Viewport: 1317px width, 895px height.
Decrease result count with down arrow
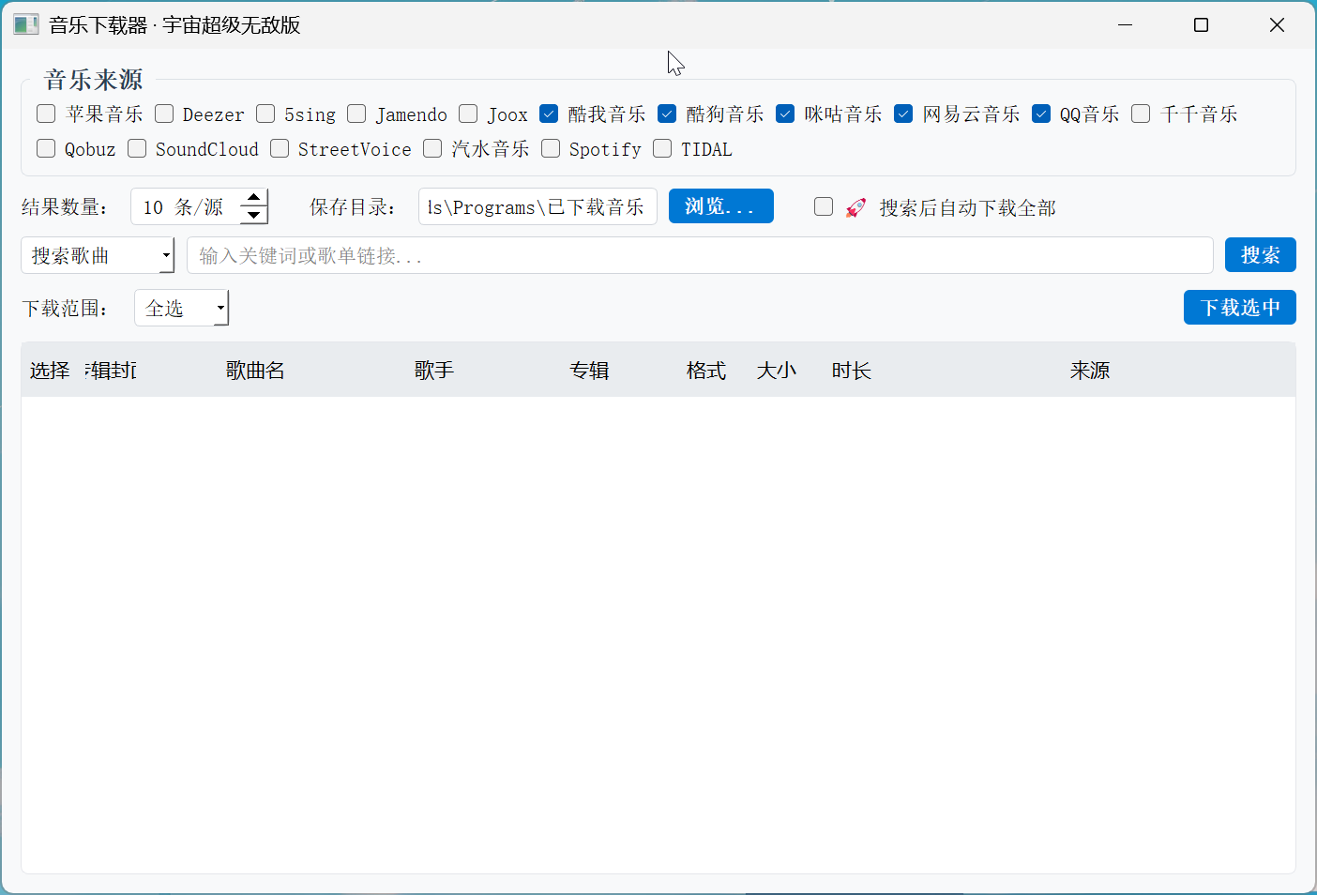point(253,215)
